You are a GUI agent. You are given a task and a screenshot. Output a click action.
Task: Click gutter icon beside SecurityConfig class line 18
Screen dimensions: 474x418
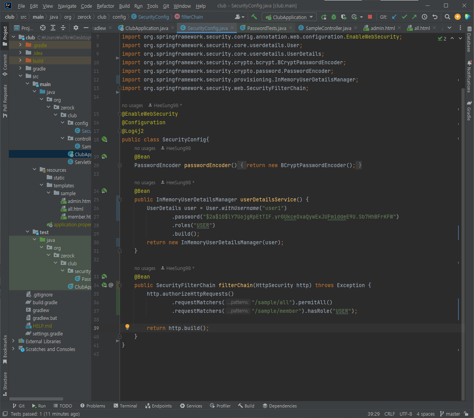104,139
